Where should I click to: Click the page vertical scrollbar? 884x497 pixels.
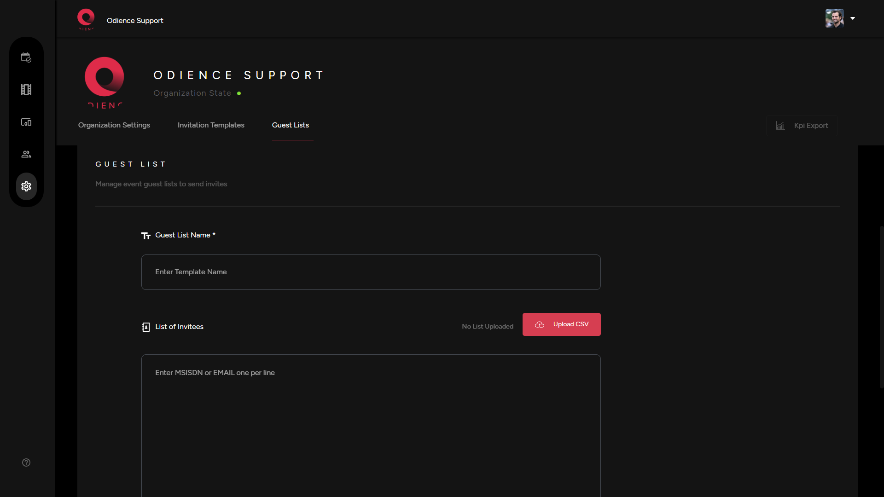pyautogui.click(x=881, y=306)
